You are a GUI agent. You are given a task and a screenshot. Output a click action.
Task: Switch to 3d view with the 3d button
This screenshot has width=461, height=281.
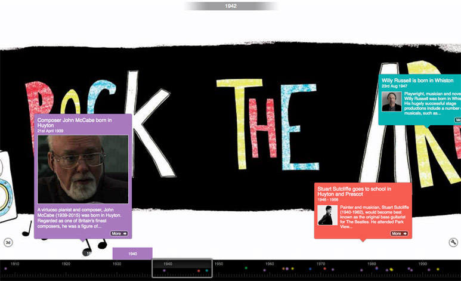coord(8,242)
